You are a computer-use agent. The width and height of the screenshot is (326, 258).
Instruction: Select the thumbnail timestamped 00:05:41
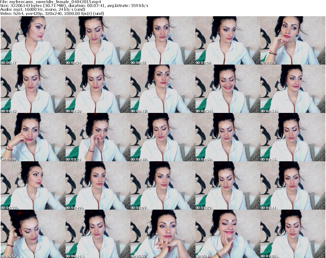pyautogui.click(x=293, y=186)
